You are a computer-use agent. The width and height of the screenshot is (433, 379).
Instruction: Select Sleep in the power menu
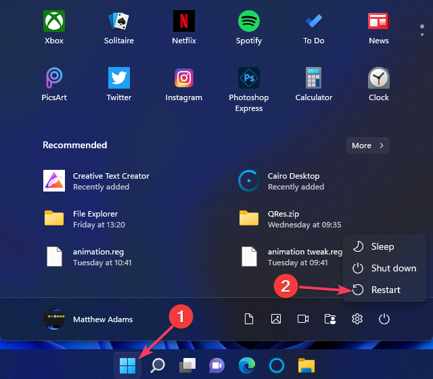384,246
